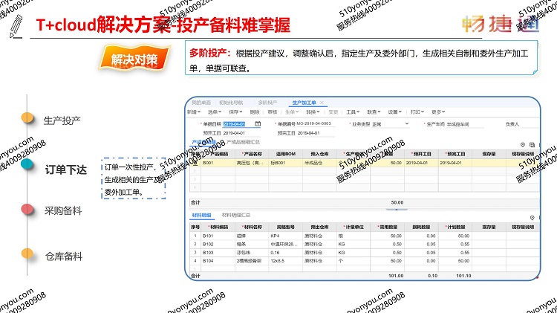
Task: Click the location pin icon above product grid
Action: tap(523, 144)
